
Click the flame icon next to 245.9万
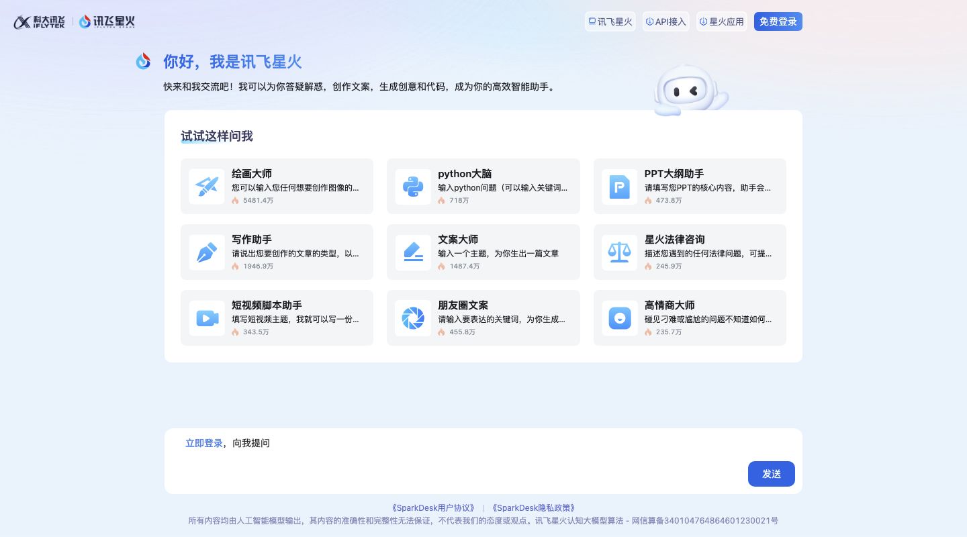(648, 266)
